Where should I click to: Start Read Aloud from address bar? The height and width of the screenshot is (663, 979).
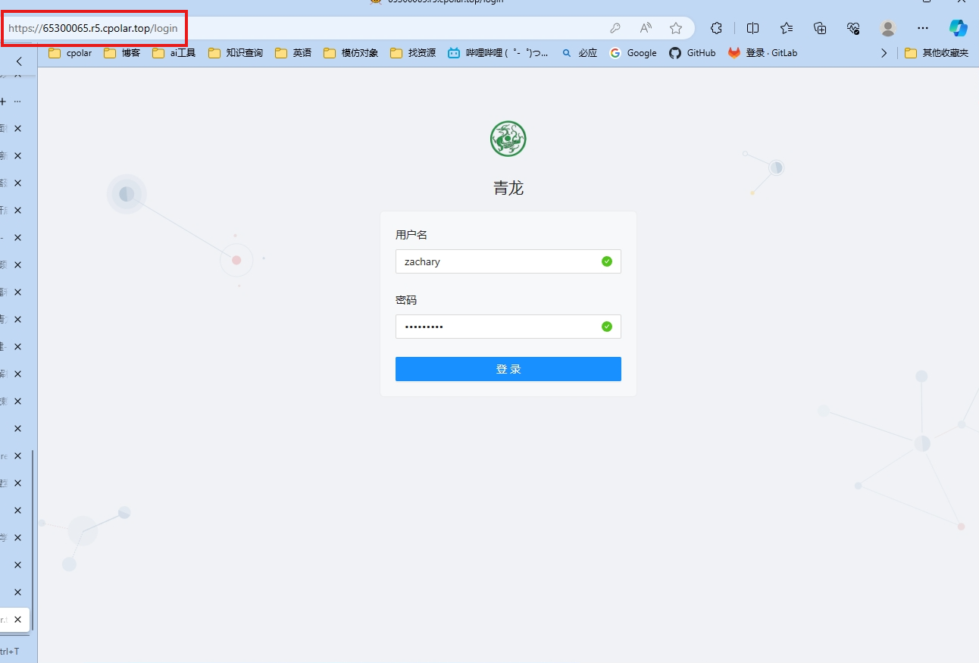click(x=646, y=28)
